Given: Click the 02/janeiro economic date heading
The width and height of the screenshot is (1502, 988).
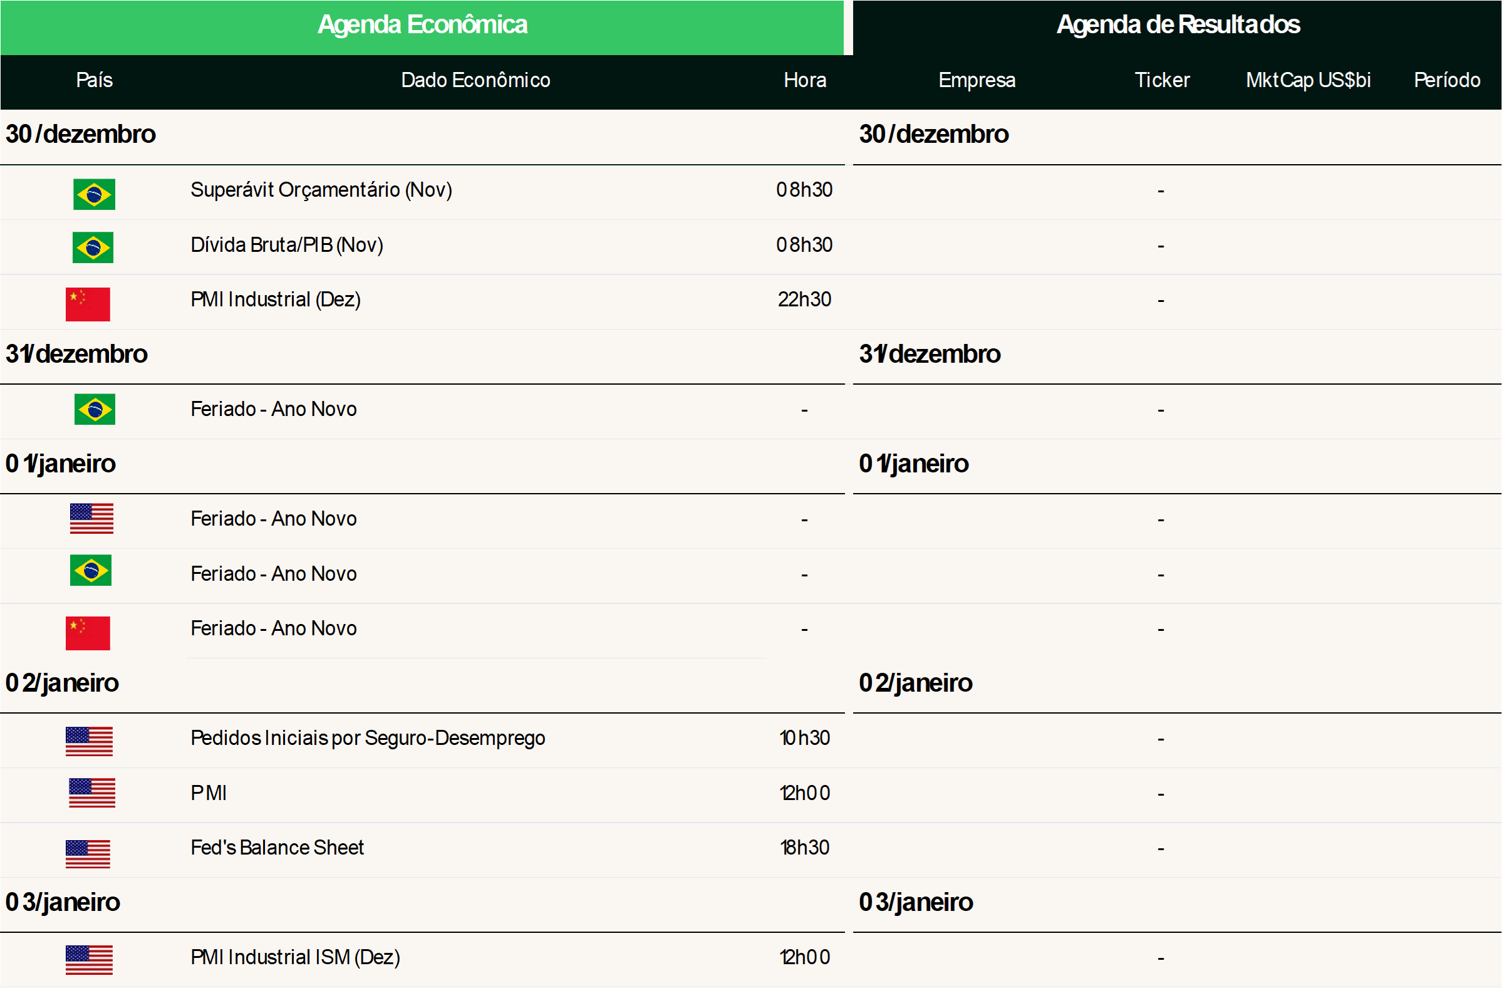Looking at the screenshot, I should (62, 683).
